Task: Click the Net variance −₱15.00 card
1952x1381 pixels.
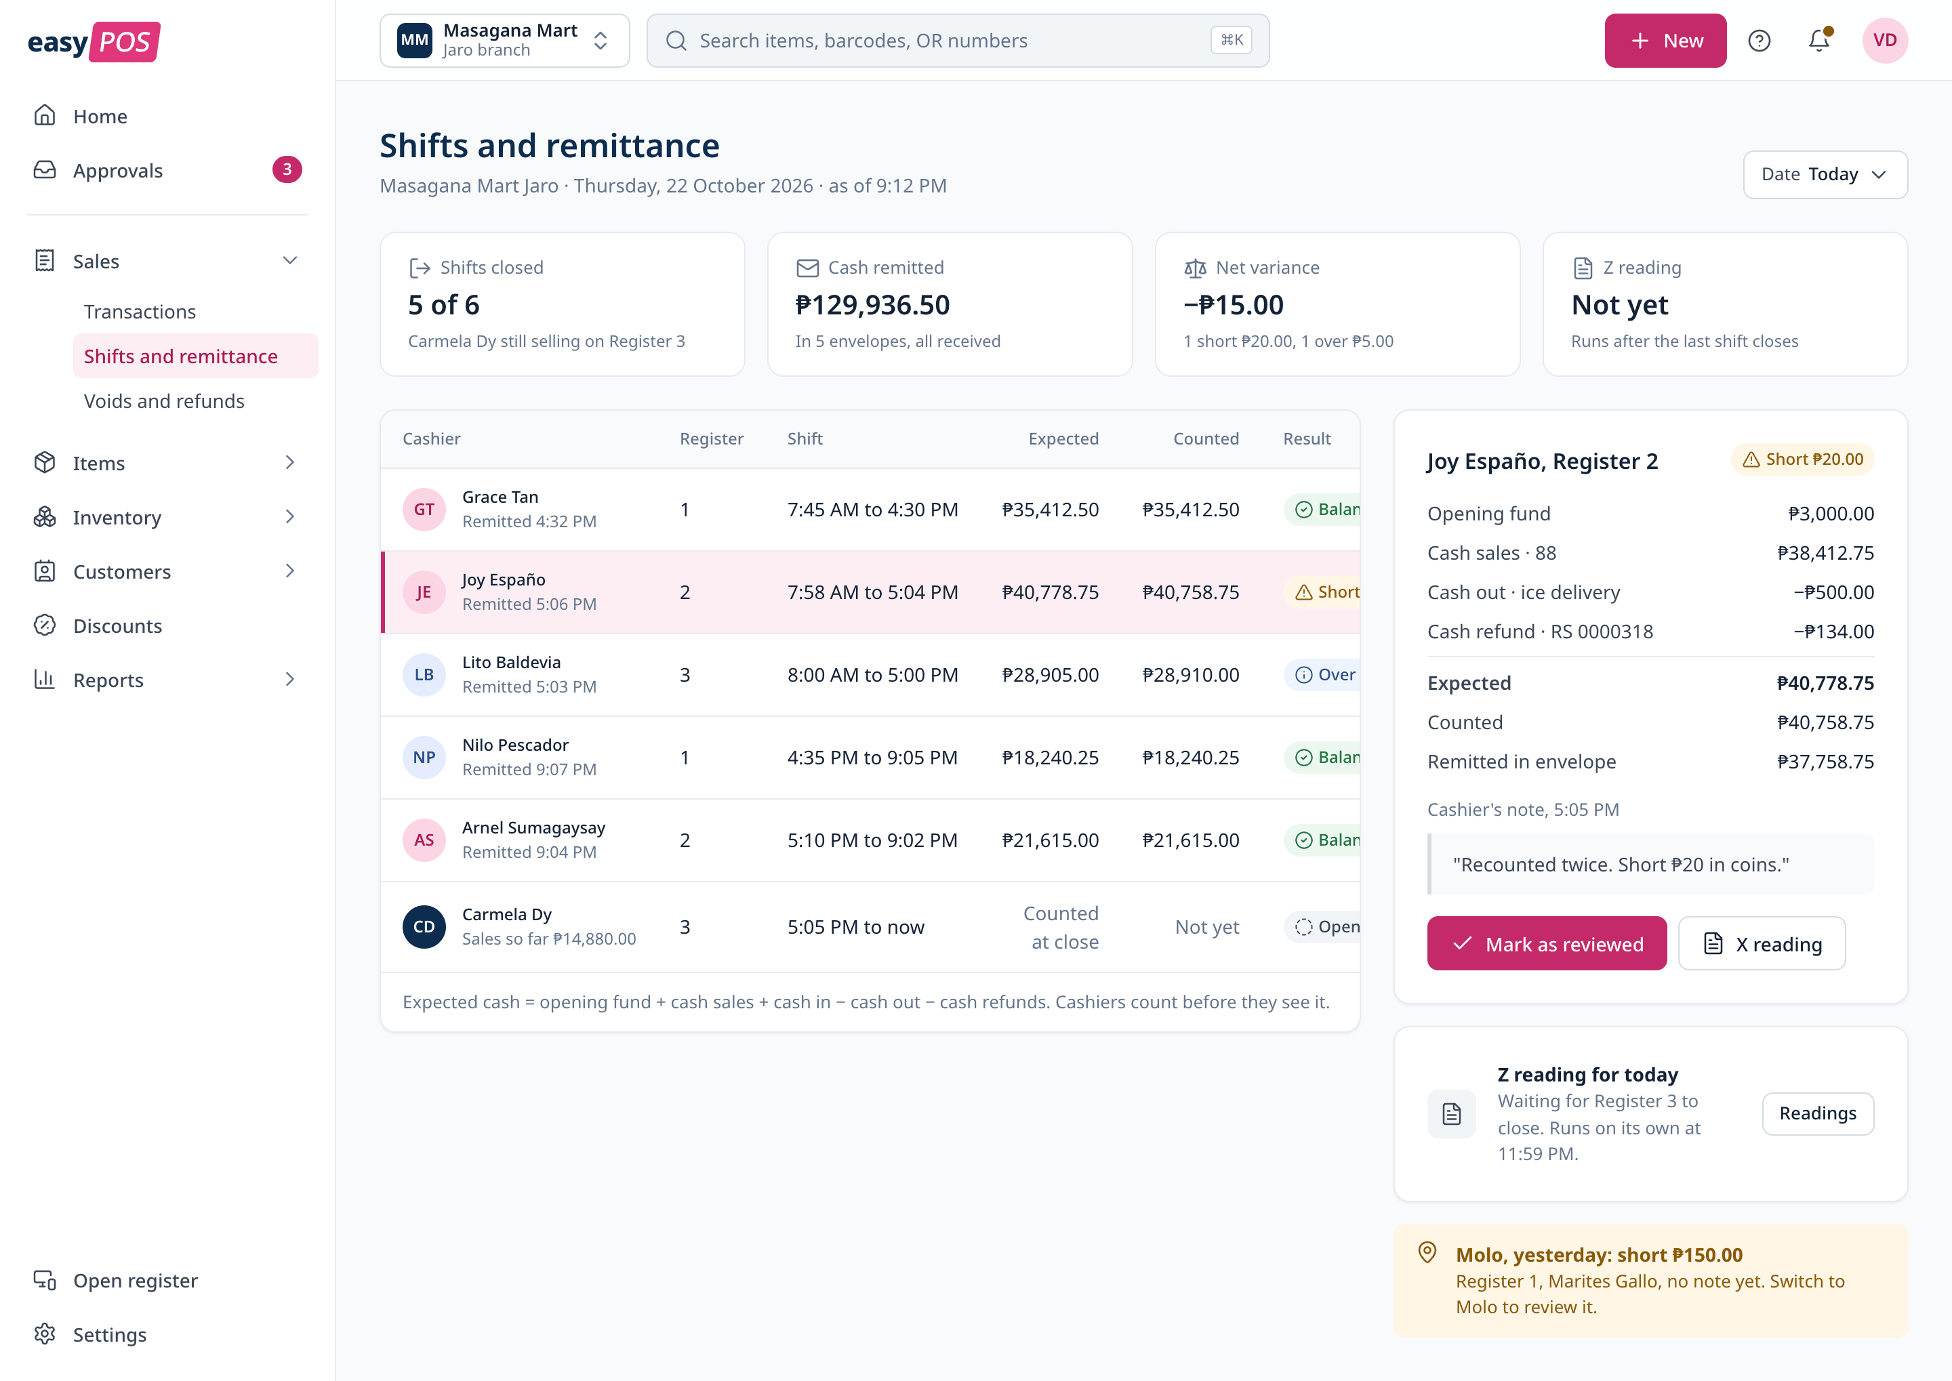Action: click(1337, 304)
